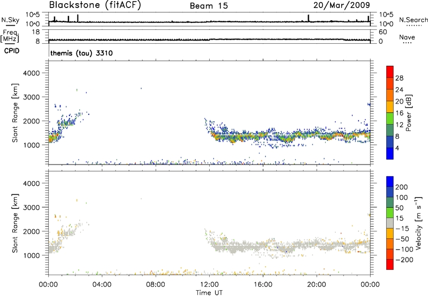Click the themis (tau) 3310 text
Screen dimensions: 428x296
81,53
